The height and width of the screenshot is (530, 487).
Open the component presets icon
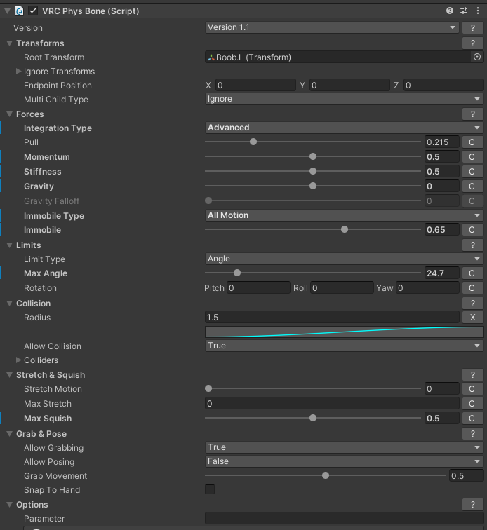(464, 11)
